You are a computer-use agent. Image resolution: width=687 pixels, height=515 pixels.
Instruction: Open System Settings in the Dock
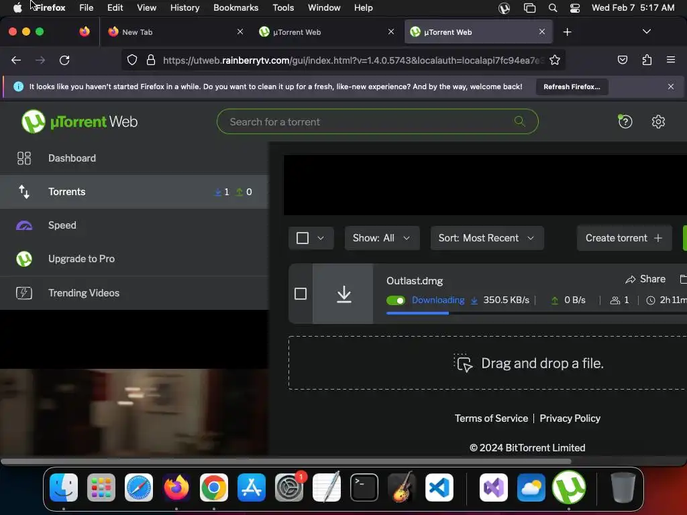click(289, 488)
